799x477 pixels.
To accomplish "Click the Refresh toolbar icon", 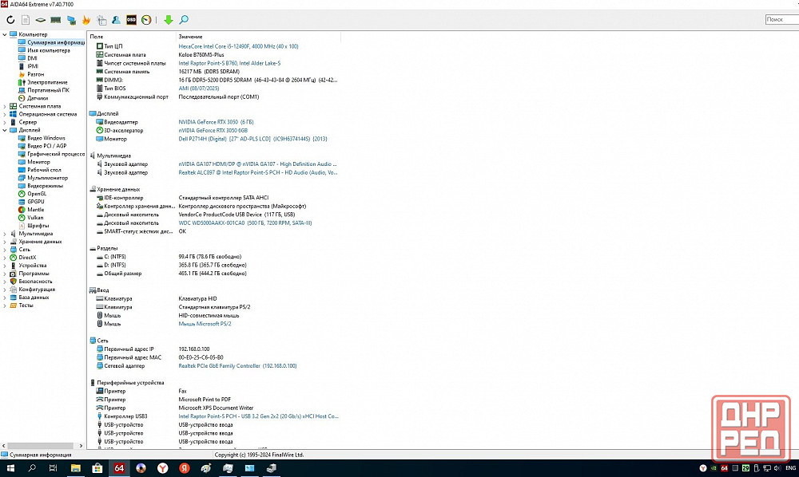I will coord(10,19).
